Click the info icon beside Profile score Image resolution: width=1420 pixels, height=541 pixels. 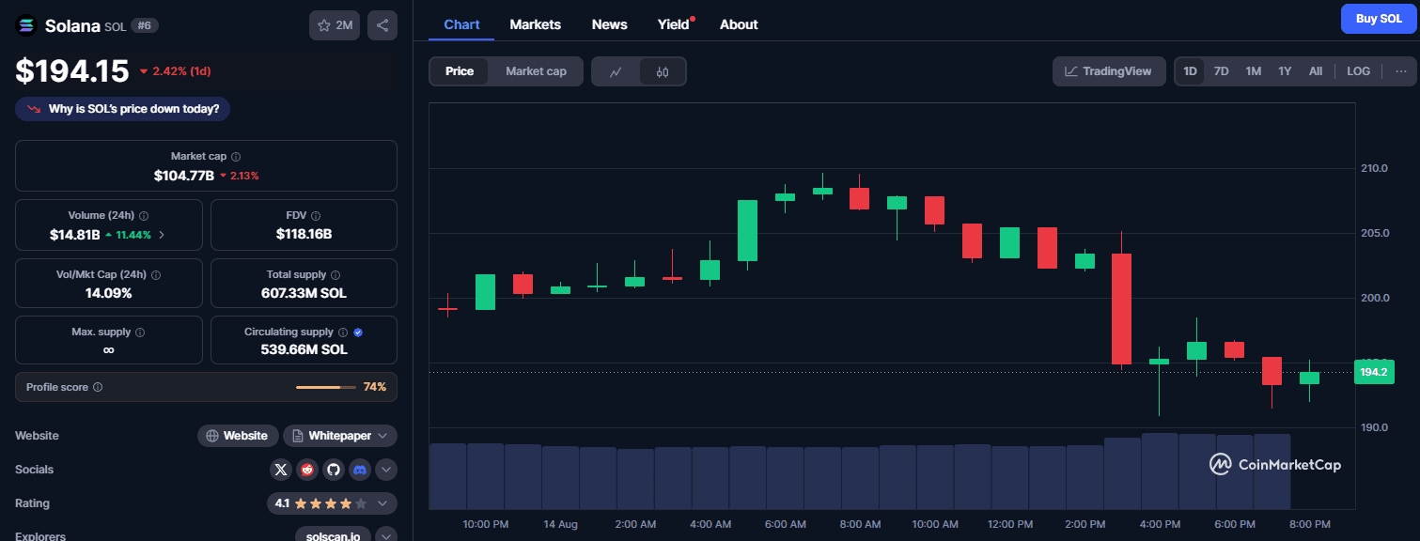98,387
